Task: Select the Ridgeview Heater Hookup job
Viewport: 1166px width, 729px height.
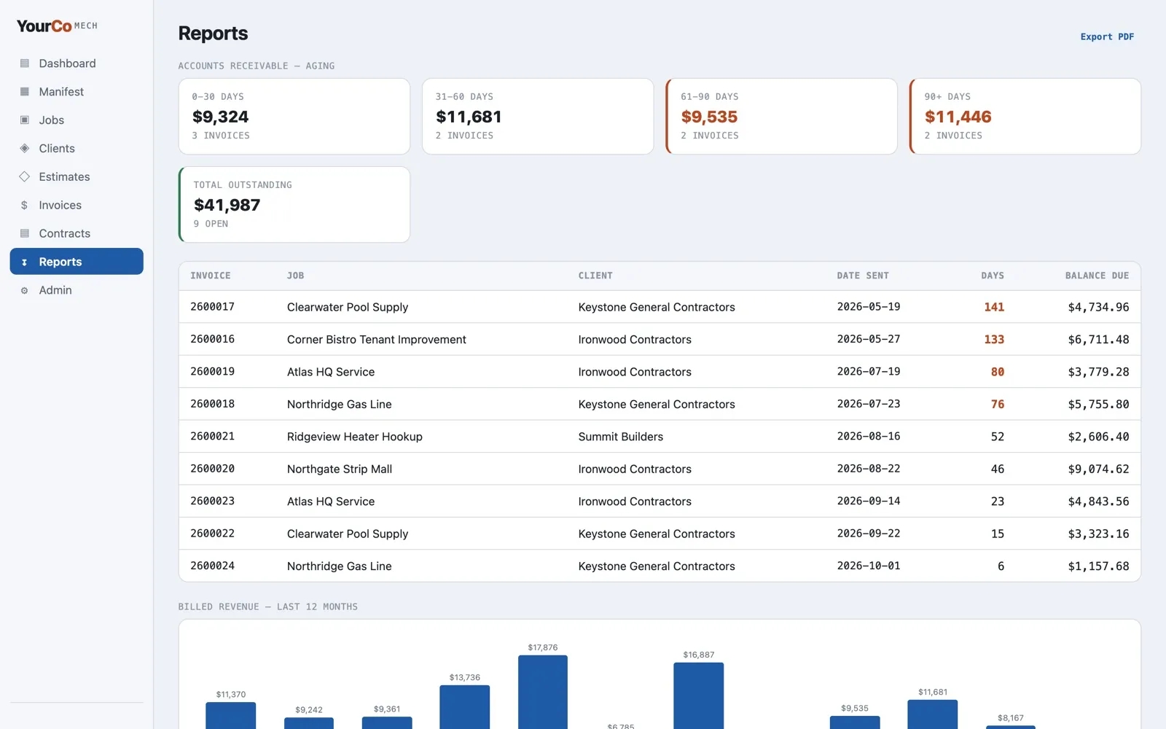Action: pyautogui.click(x=355, y=437)
